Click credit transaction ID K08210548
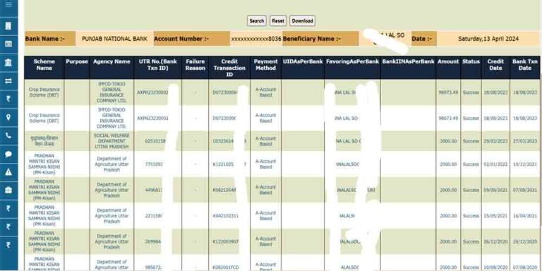Viewport: 542px width, 271px height. pos(224,190)
